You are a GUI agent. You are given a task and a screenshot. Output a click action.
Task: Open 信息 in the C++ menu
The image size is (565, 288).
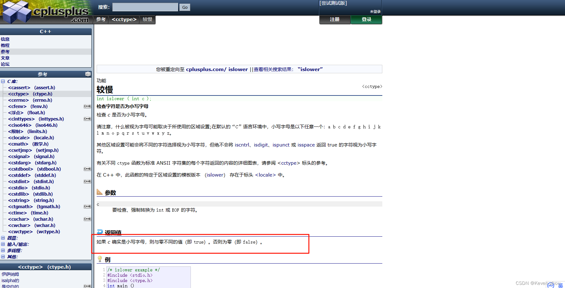click(5, 39)
